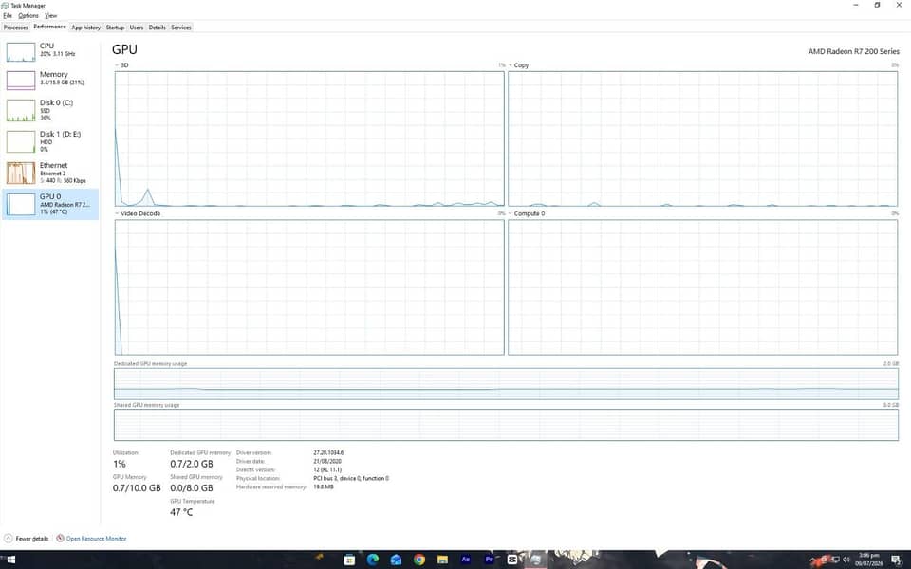Click the Utilization value 1%
The image size is (911, 569).
(120, 464)
